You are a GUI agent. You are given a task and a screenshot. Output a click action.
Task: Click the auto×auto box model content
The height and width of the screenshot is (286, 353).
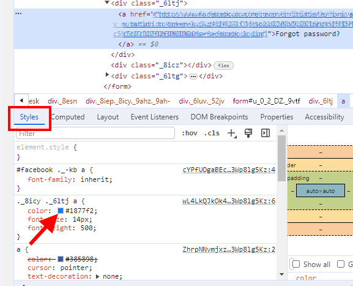pos(321,191)
